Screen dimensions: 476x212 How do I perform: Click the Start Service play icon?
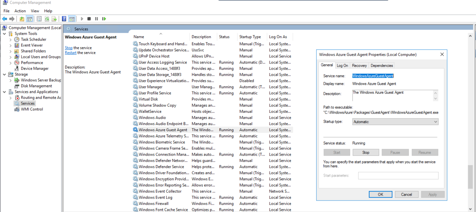tap(82, 19)
